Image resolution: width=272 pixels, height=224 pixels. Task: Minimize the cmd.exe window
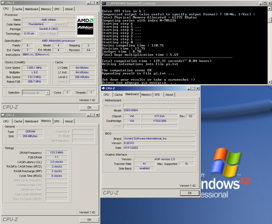tap(261, 3)
